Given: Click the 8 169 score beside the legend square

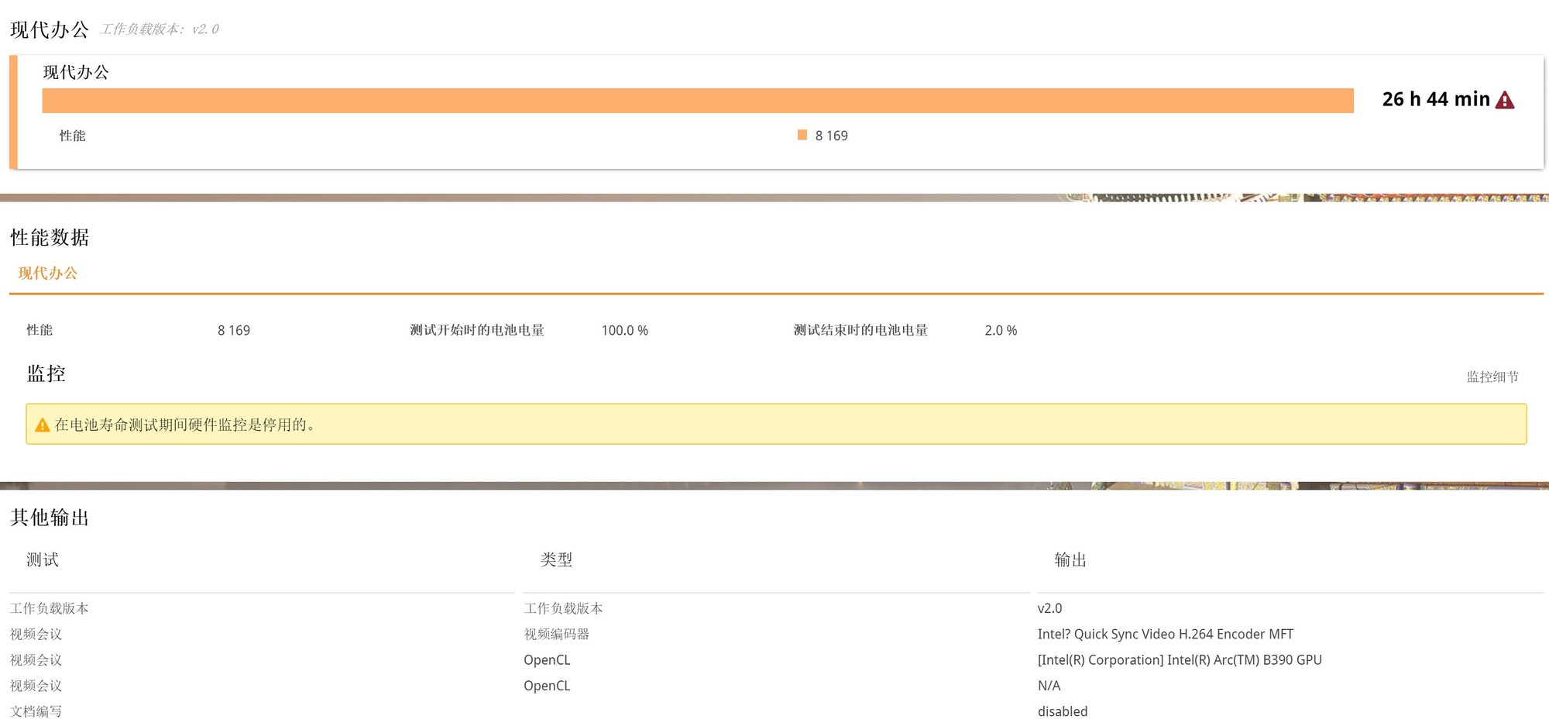Looking at the screenshot, I should click(832, 136).
